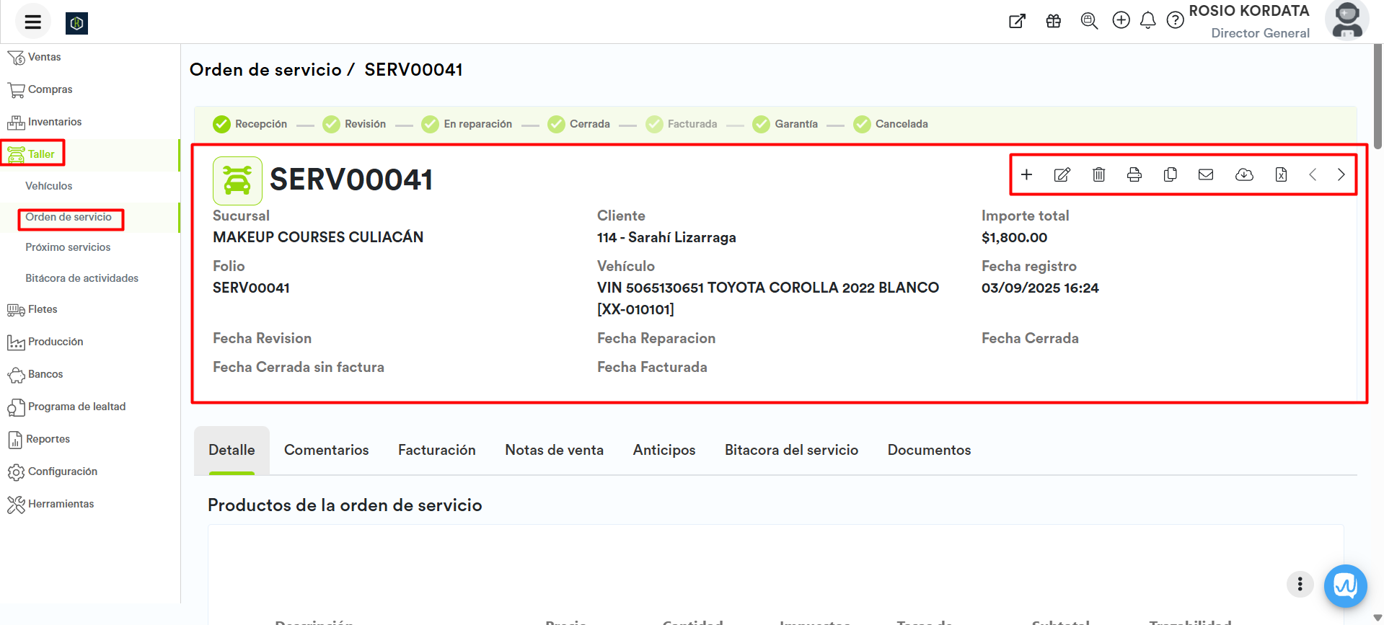1384x625 pixels.
Task: Duplicate the order with copy icon
Action: (x=1170, y=174)
